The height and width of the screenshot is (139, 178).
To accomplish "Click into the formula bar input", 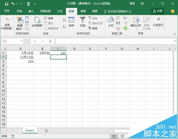I will [x=114, y=41].
